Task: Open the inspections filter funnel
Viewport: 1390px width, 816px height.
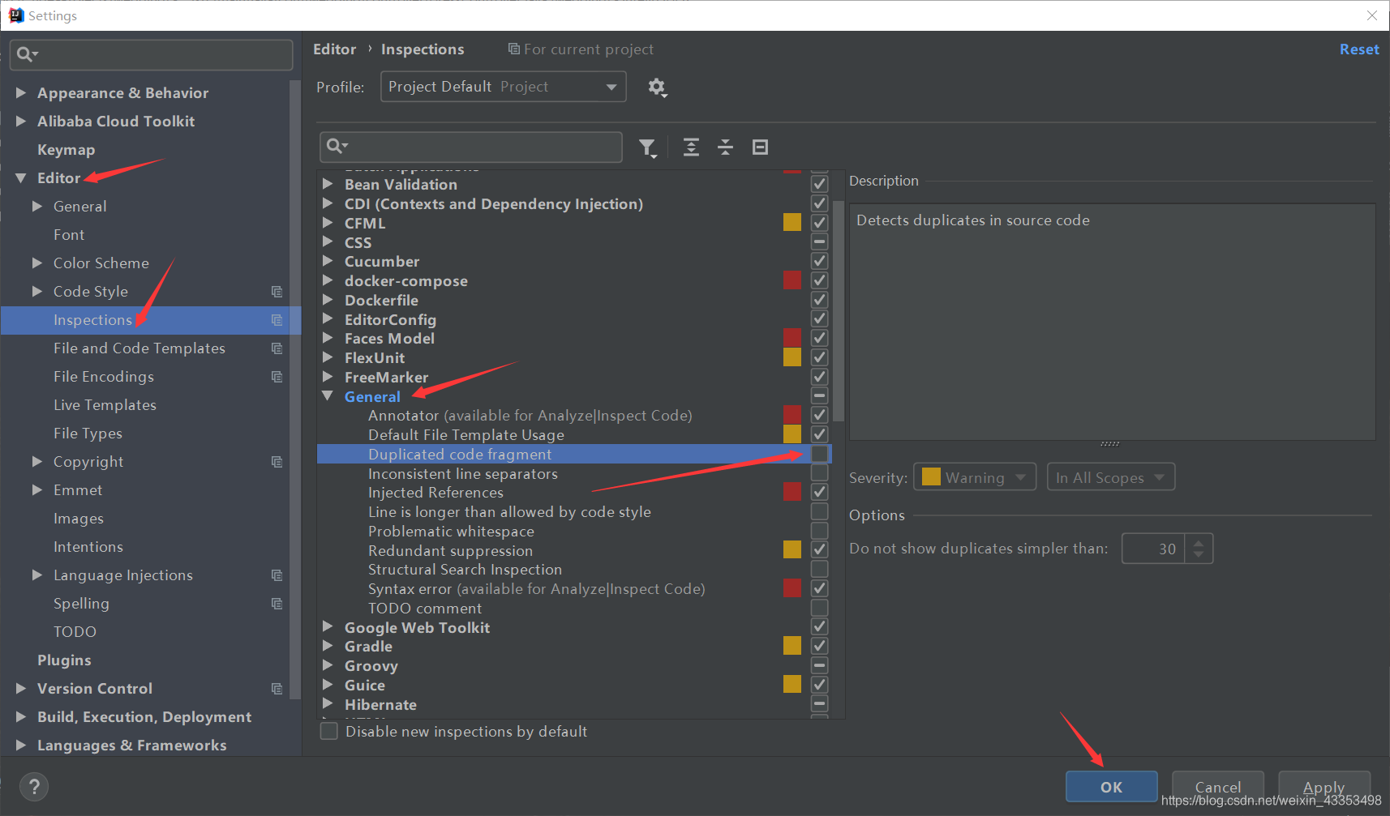Action: pos(647,147)
